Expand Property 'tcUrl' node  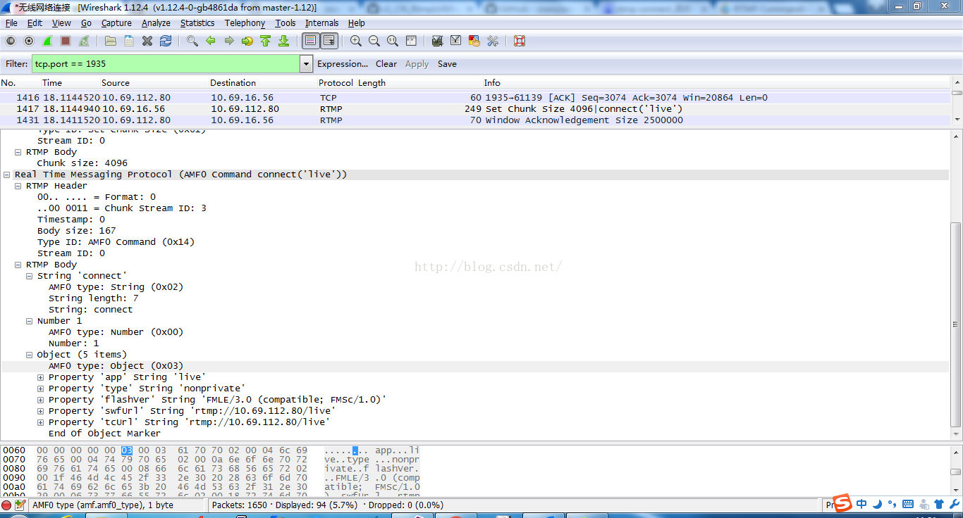click(41, 422)
